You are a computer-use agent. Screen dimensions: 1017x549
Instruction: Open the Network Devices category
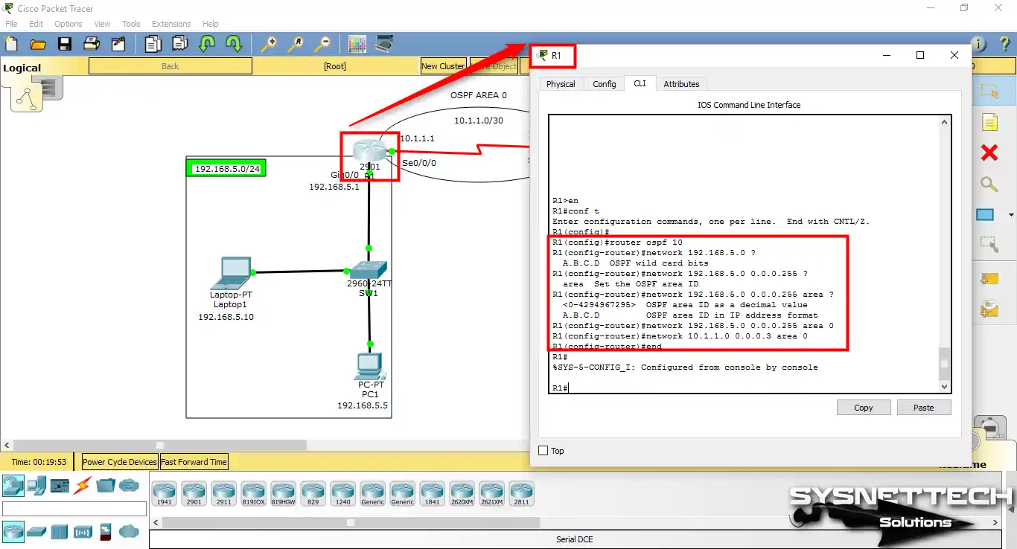click(13, 486)
